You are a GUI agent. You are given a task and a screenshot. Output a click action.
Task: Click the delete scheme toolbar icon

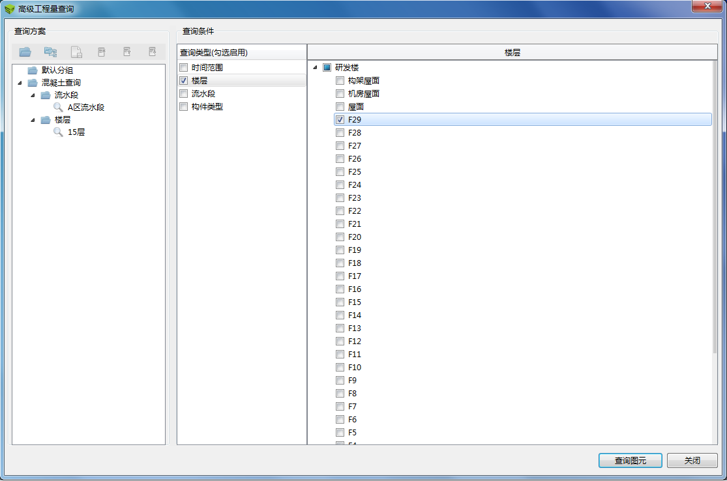(102, 52)
